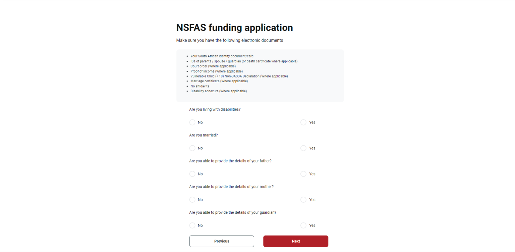
Task: Click the NSFAS funding application heading
Action: pyautogui.click(x=234, y=28)
